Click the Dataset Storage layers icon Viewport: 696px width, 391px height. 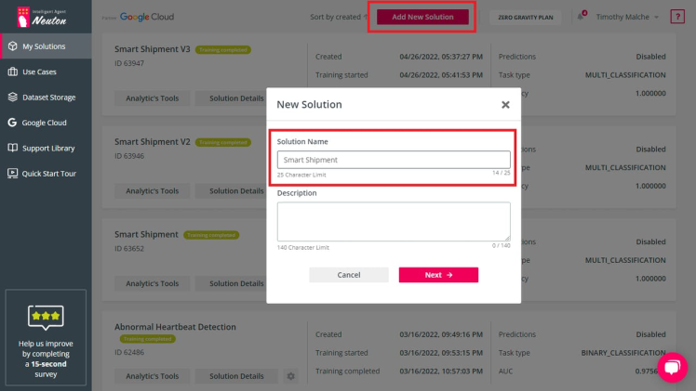(x=12, y=97)
